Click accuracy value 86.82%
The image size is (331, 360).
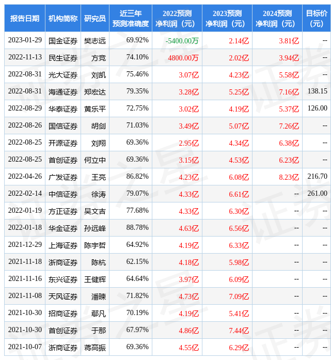tap(137, 176)
